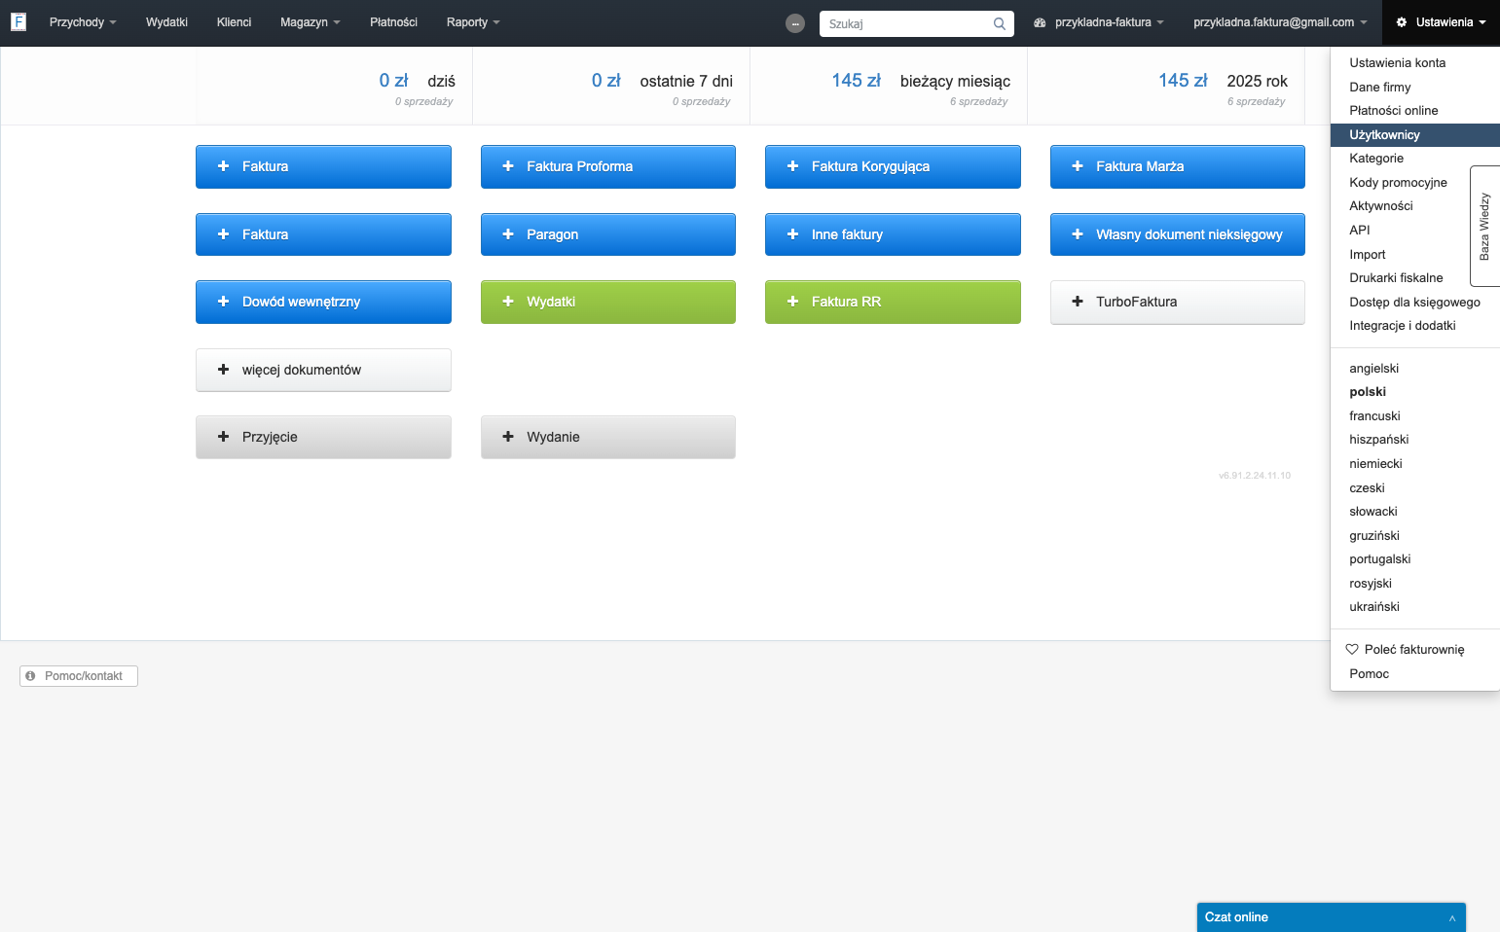The image size is (1500, 932).
Task: Click the gear icon beside Ustawienia
Action: click(1402, 22)
